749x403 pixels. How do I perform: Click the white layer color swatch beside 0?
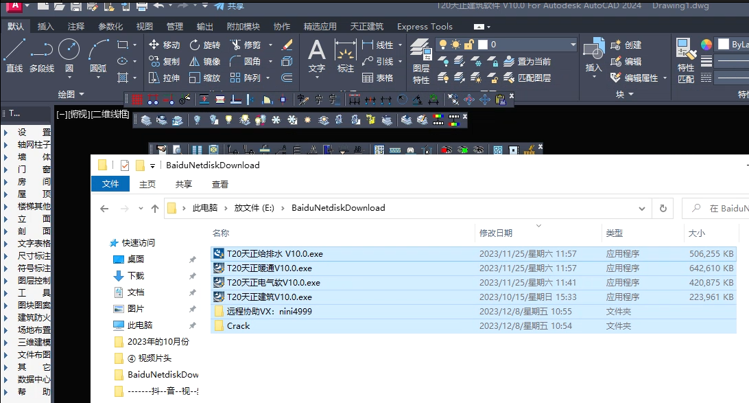click(x=482, y=45)
